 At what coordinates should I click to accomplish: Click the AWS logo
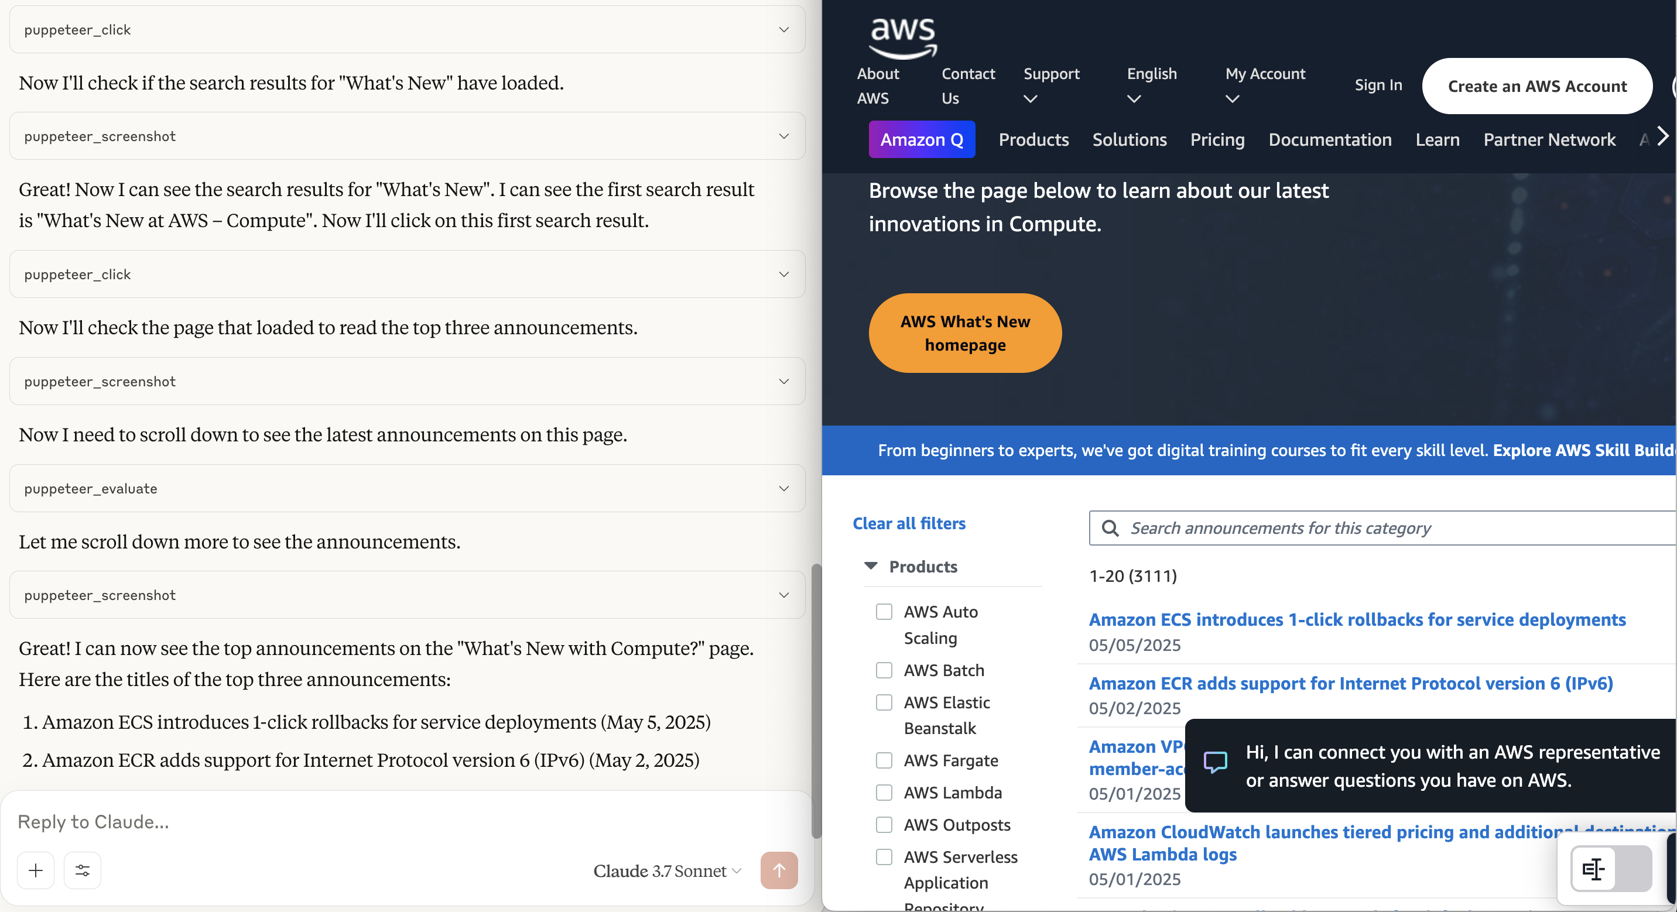click(x=902, y=37)
